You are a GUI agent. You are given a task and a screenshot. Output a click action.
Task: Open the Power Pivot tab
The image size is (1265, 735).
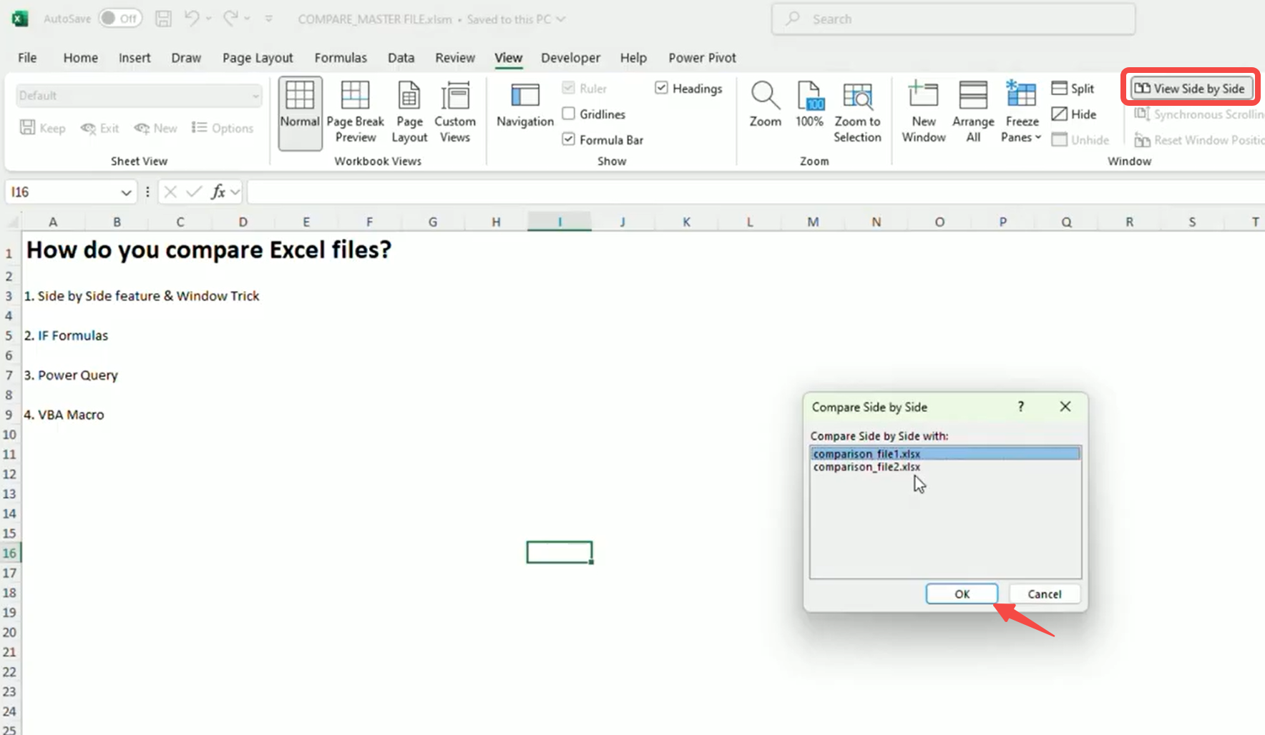tap(702, 58)
